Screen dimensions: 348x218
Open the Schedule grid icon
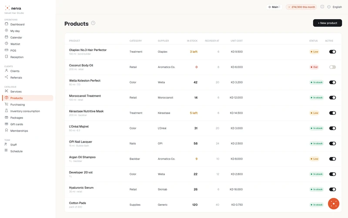6,150
